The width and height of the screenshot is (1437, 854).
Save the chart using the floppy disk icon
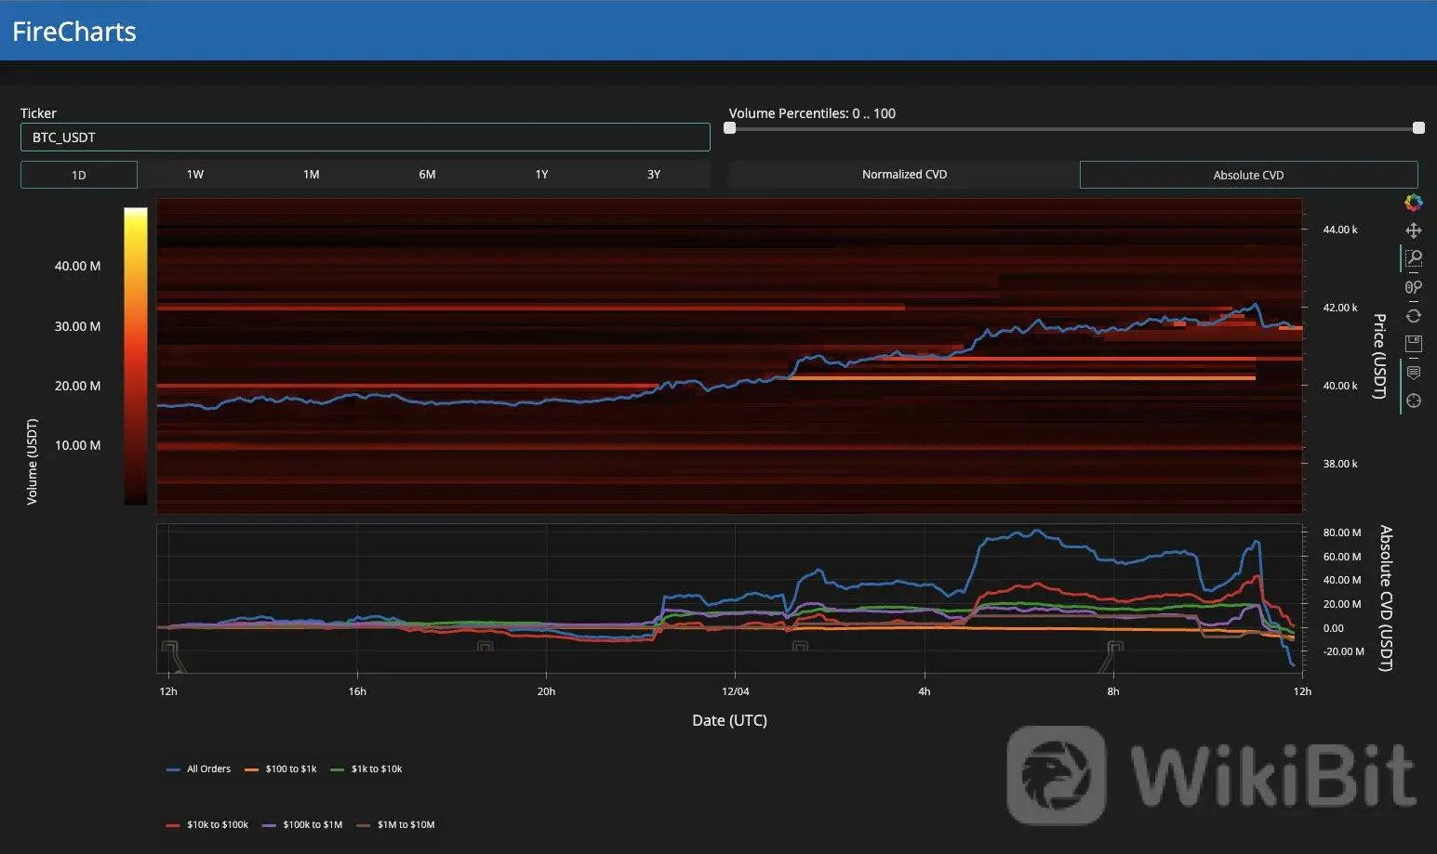pyautogui.click(x=1413, y=344)
